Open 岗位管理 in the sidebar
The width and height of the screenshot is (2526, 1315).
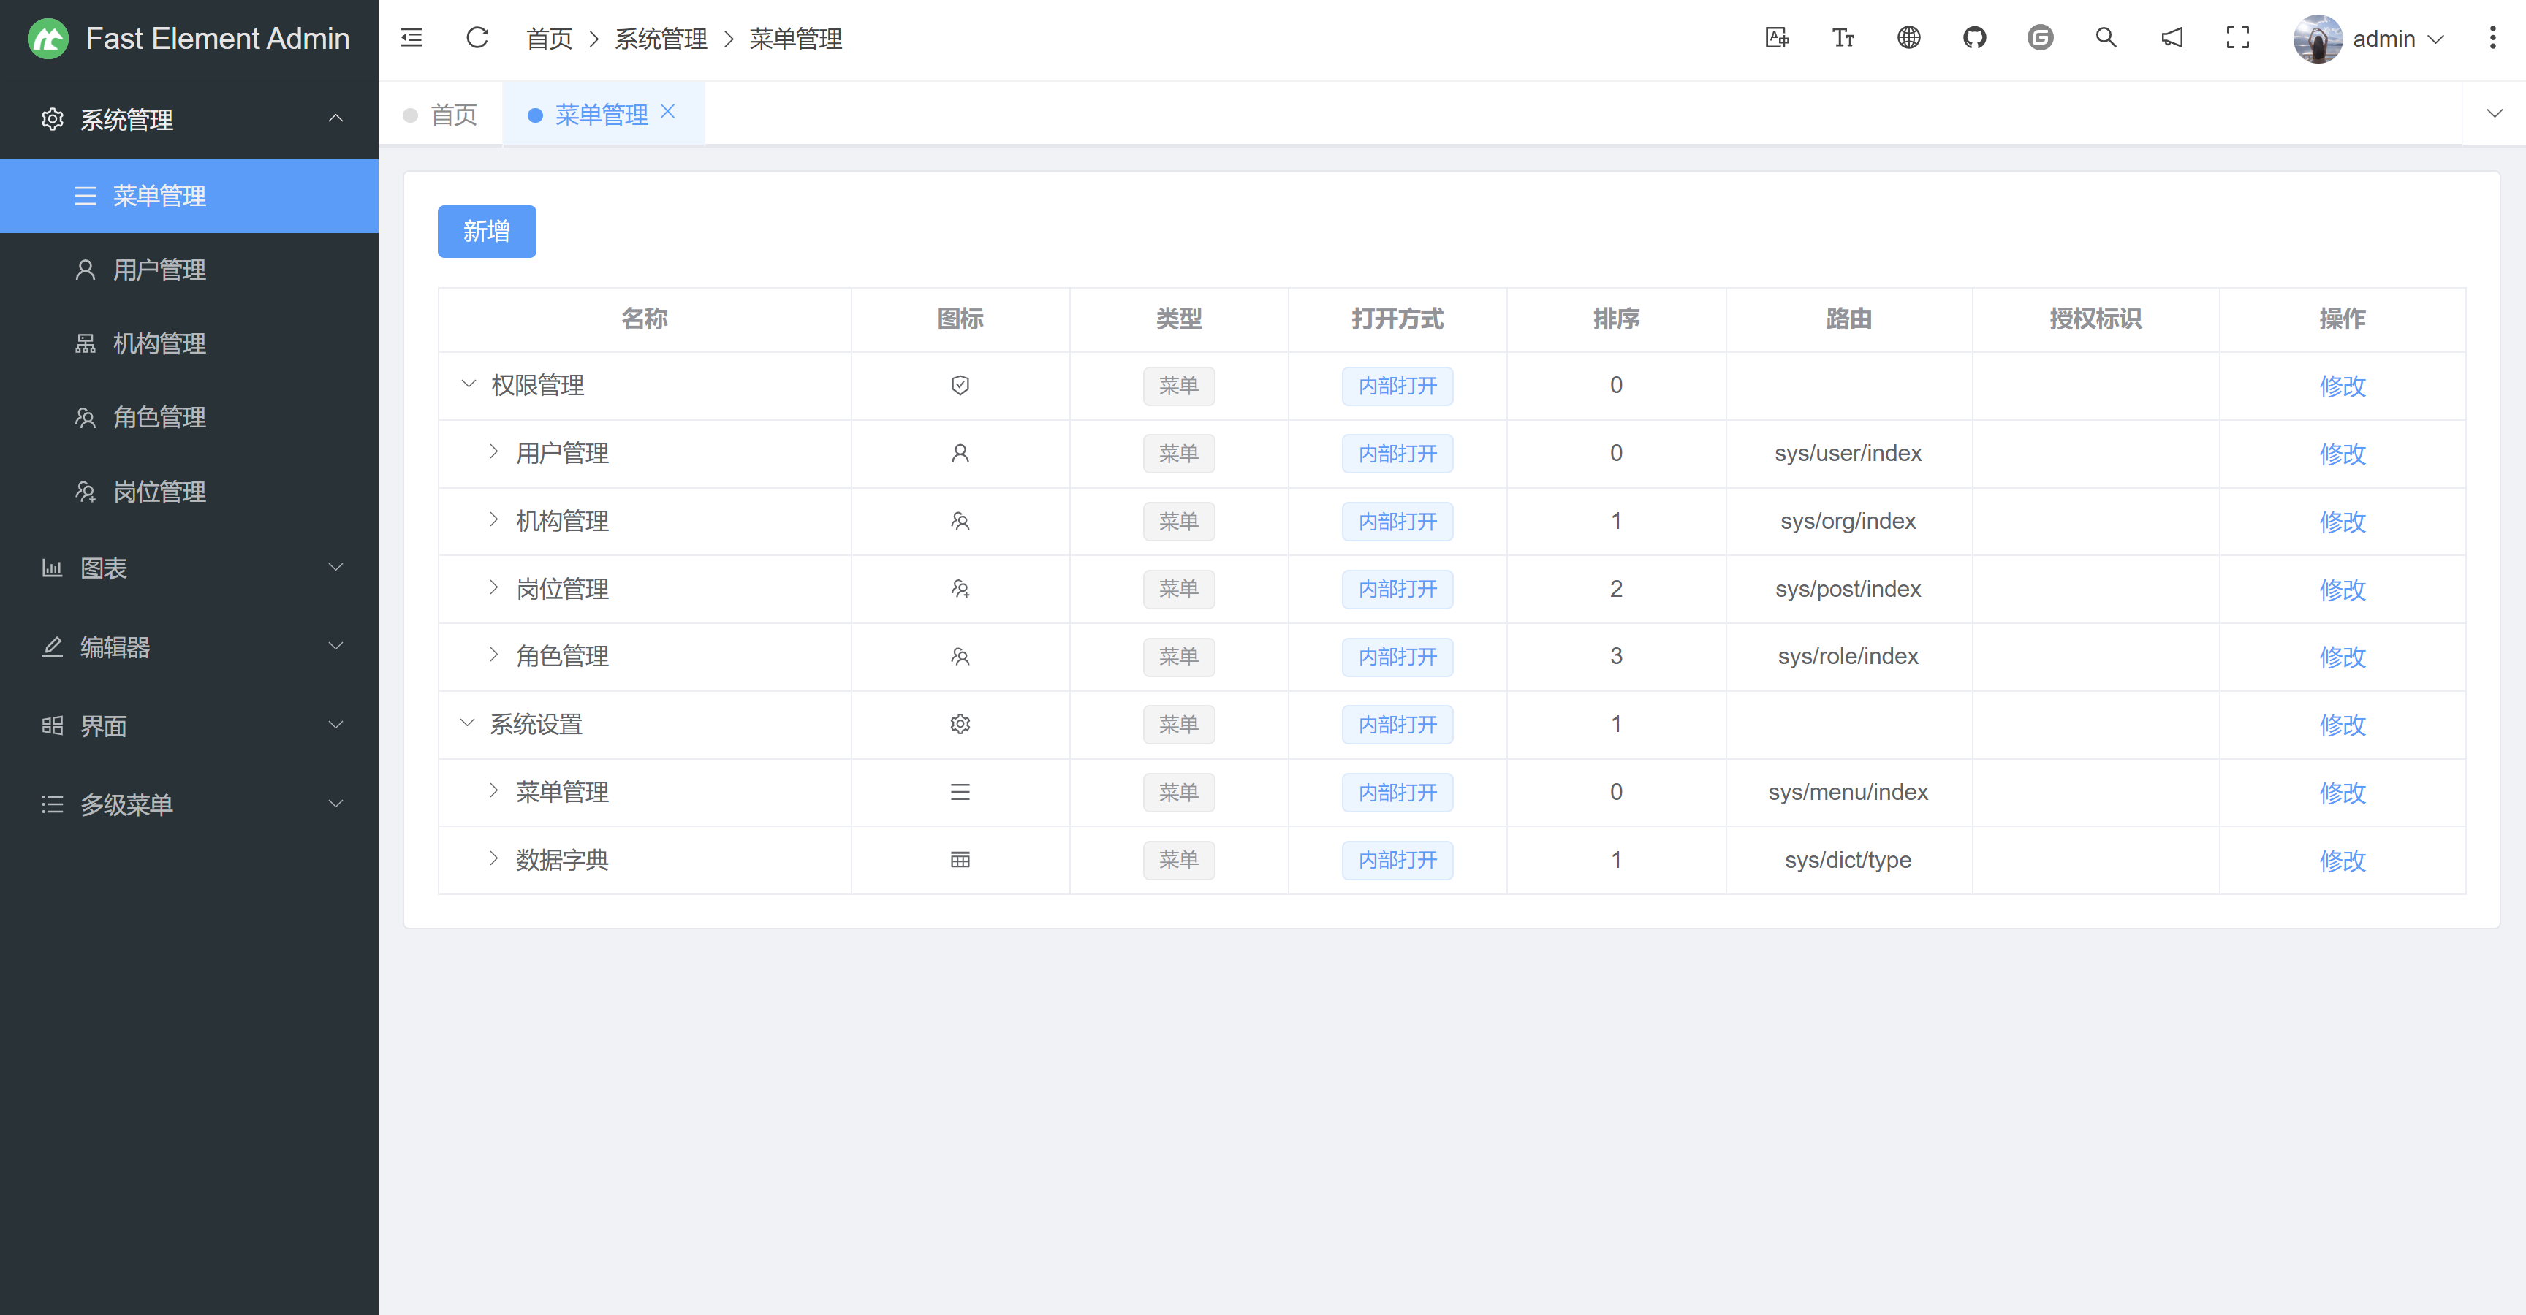point(189,492)
